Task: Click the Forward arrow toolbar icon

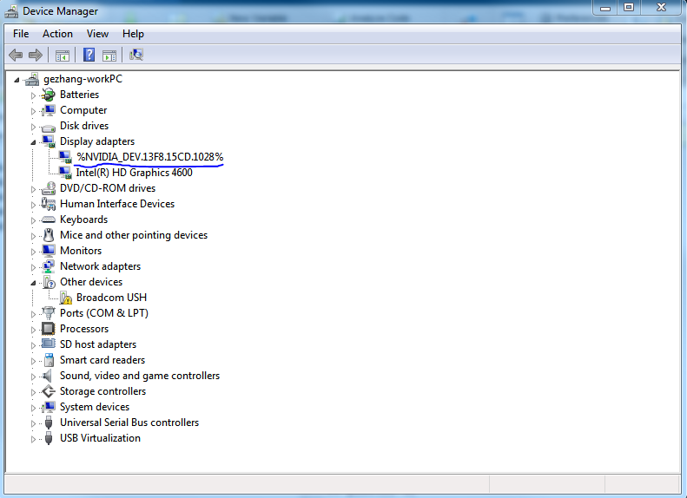Action: [x=35, y=56]
